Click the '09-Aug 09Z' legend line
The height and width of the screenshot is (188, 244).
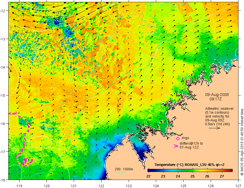215,120
